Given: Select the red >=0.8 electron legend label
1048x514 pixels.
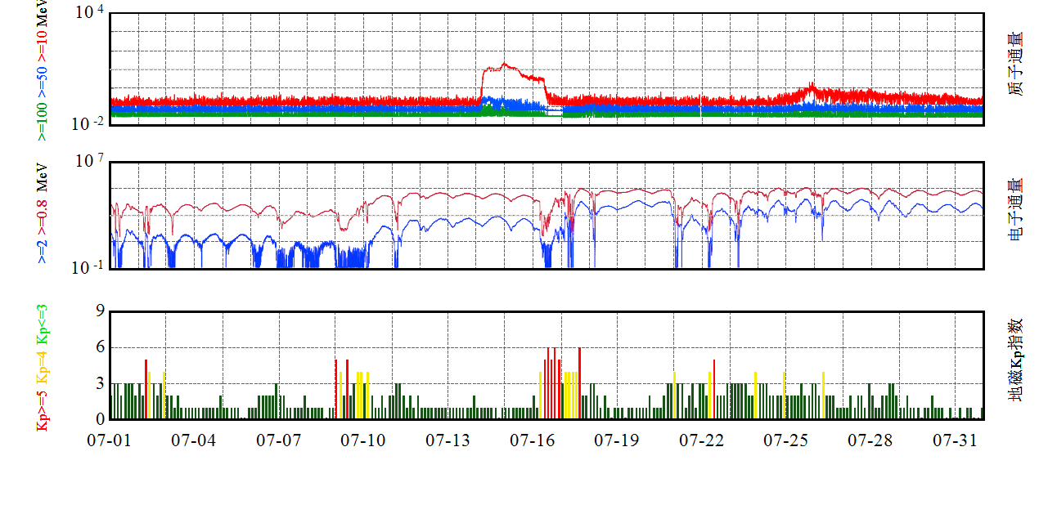Looking at the screenshot, I should pos(42,219).
